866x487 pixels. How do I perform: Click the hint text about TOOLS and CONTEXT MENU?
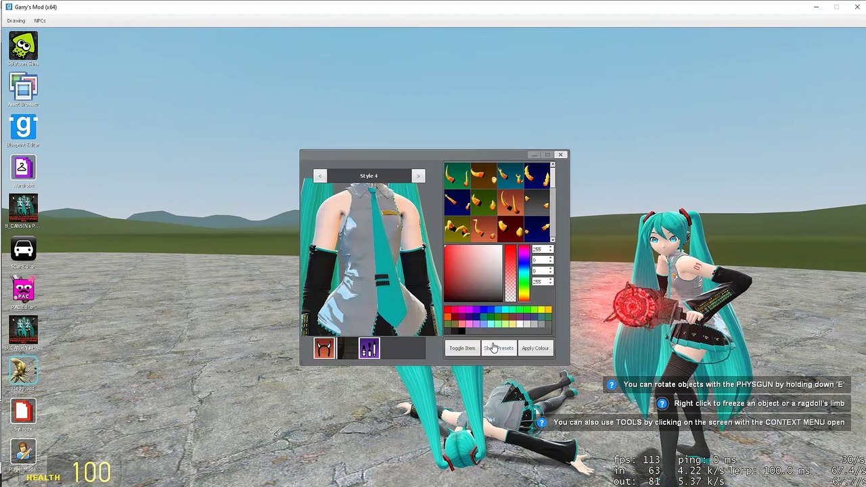(699, 423)
